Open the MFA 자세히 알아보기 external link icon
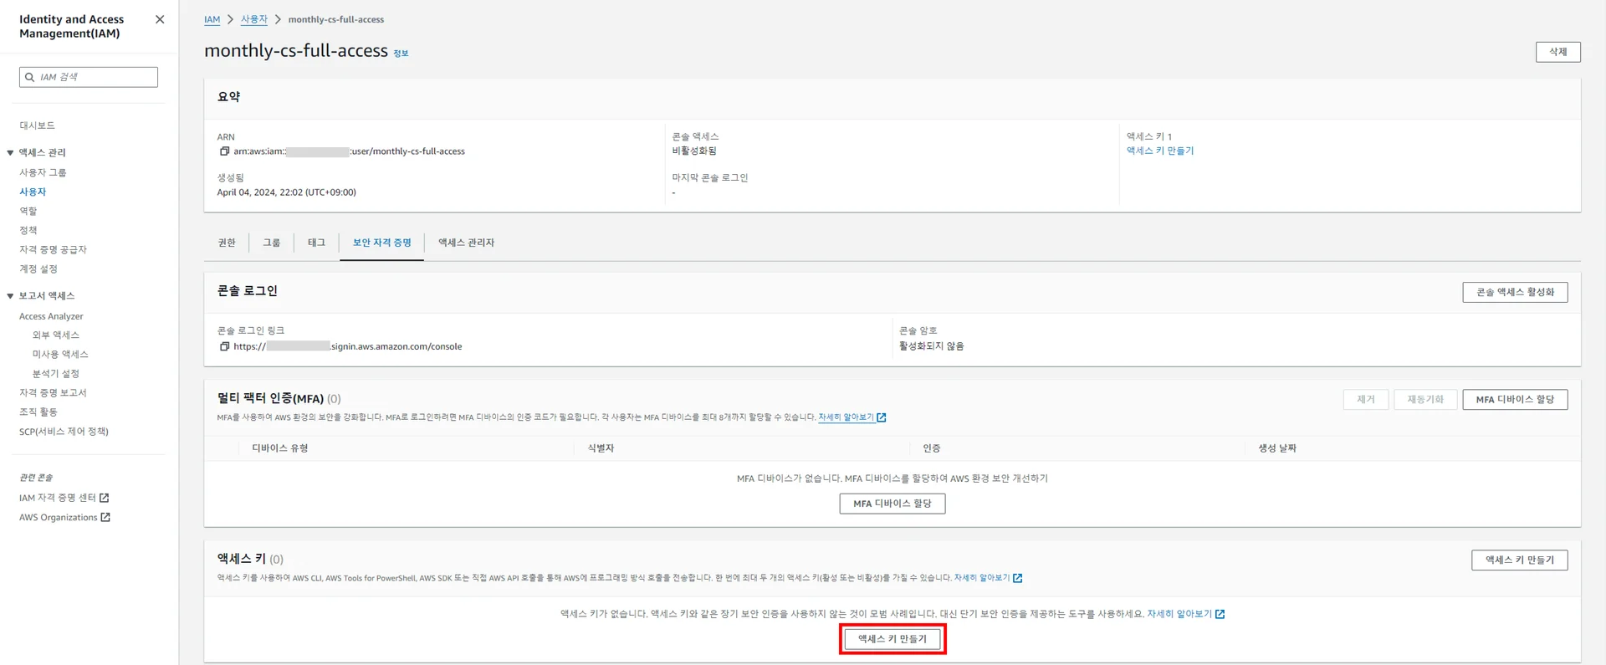 [881, 417]
